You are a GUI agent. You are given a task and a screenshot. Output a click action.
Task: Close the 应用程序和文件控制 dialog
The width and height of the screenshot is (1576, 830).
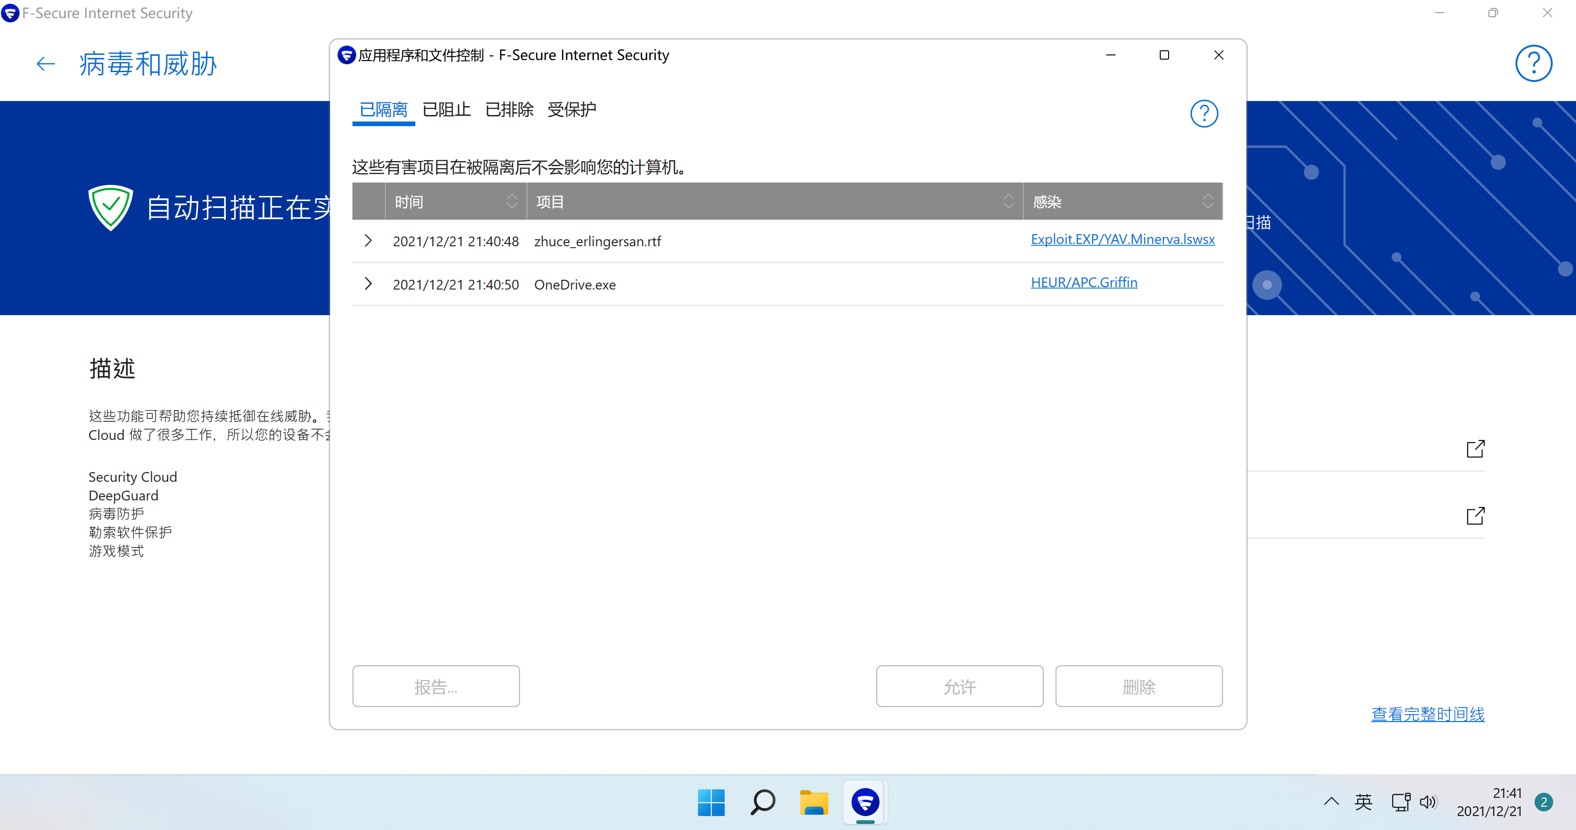(1218, 55)
